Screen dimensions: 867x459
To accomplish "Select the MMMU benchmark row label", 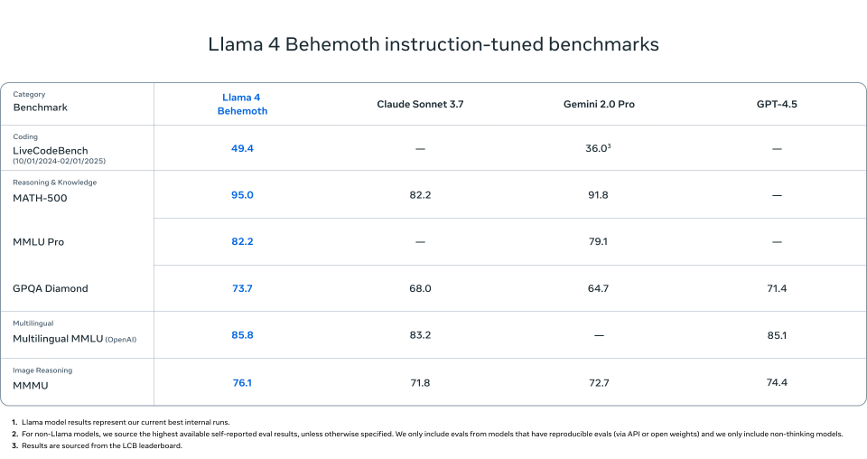I will (x=31, y=385).
